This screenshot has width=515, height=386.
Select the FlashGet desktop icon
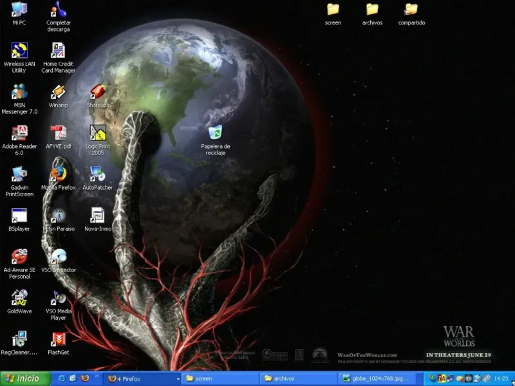pos(59,344)
